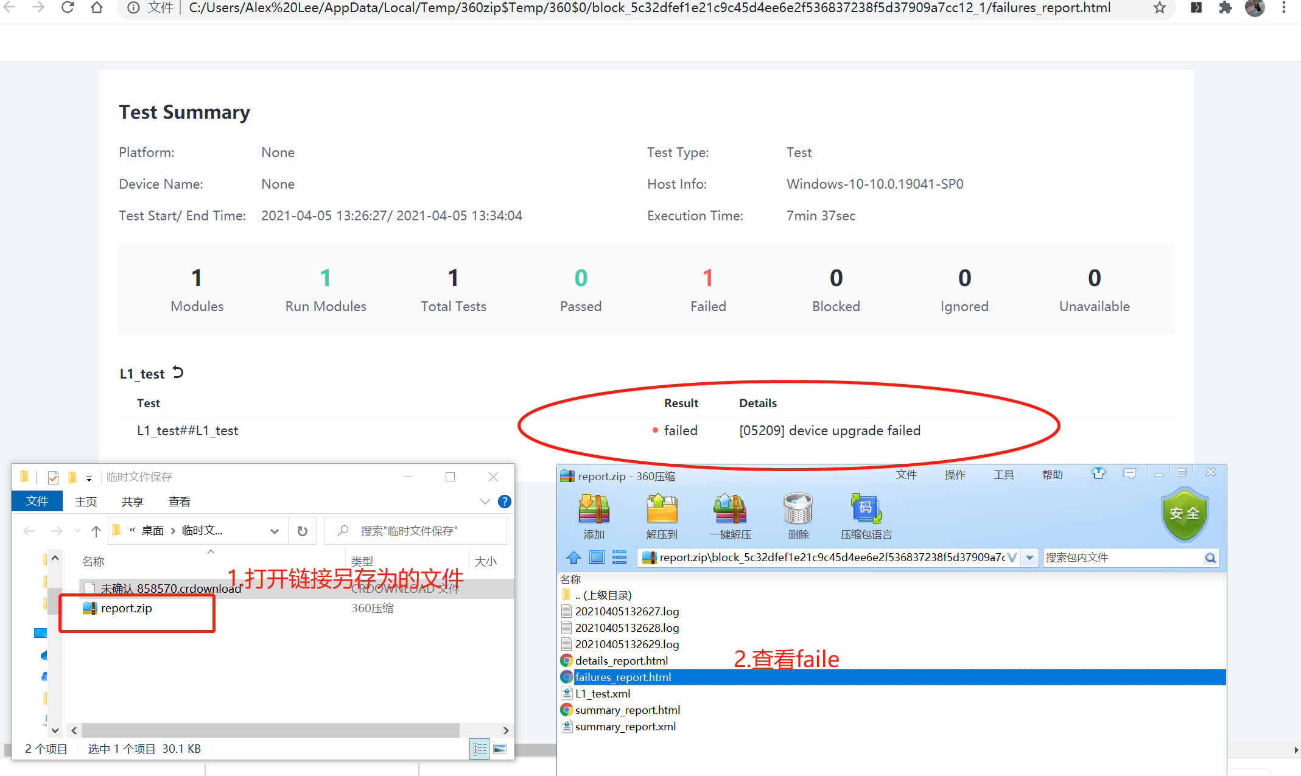Click the 解压到 (Extract to) icon

point(662,510)
